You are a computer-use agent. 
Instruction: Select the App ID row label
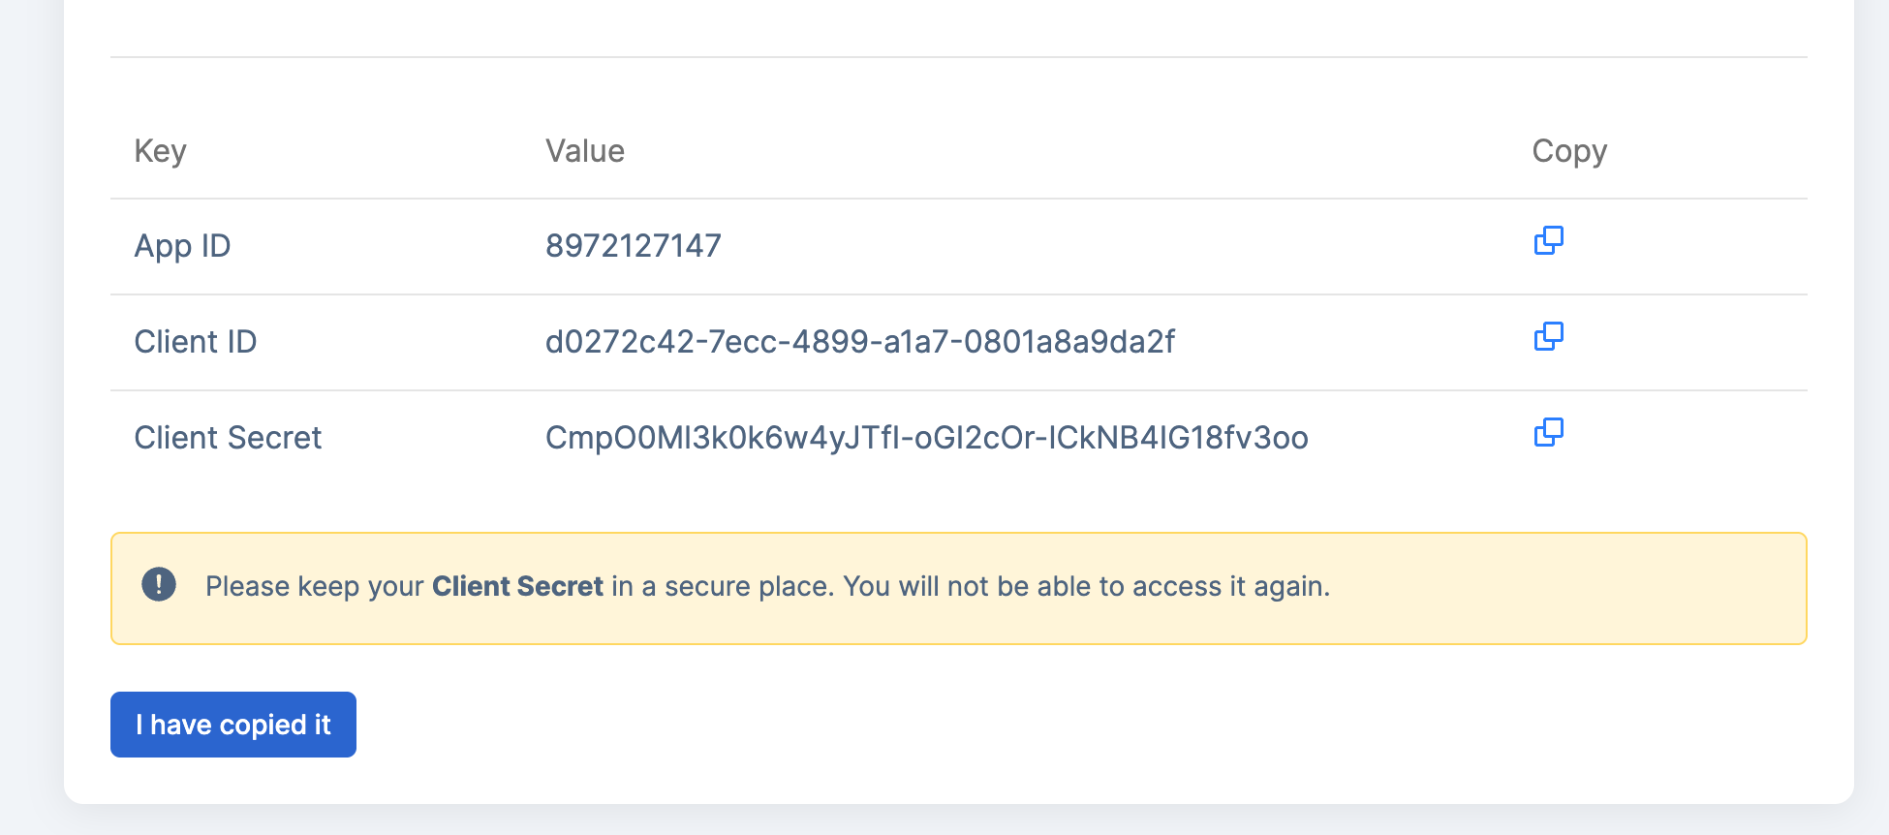182,246
